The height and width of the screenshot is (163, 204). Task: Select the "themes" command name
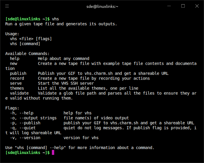pos(17,88)
